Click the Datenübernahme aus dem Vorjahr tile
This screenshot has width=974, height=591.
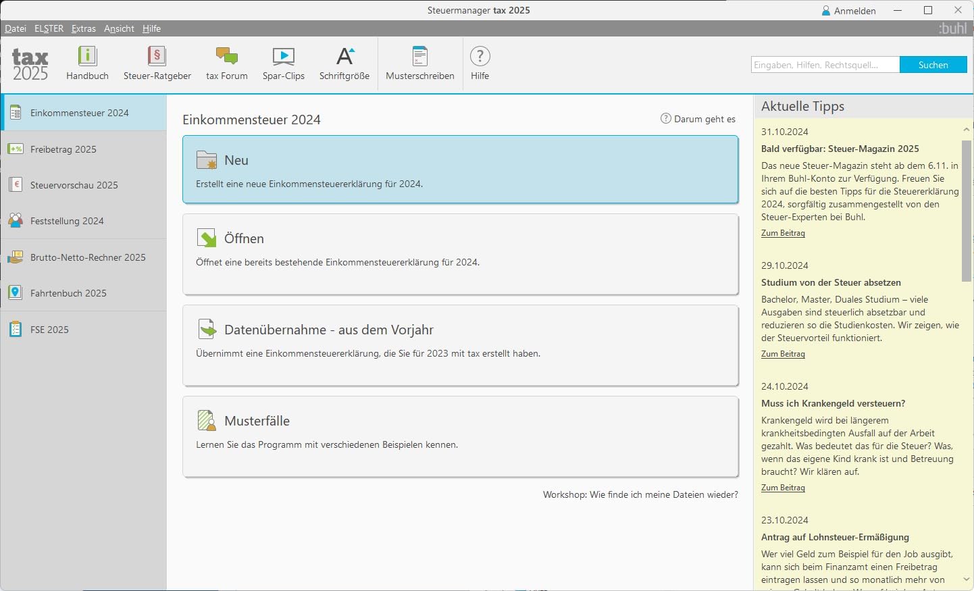click(460, 345)
